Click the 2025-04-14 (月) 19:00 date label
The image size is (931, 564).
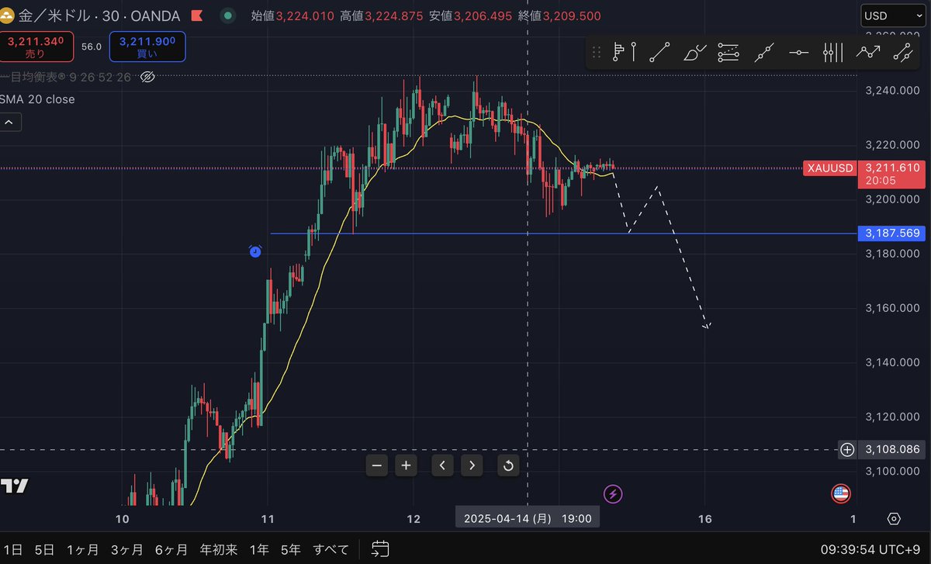point(528,519)
